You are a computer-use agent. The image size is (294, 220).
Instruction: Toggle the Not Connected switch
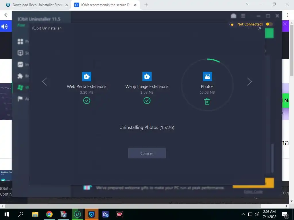tap(269, 24)
